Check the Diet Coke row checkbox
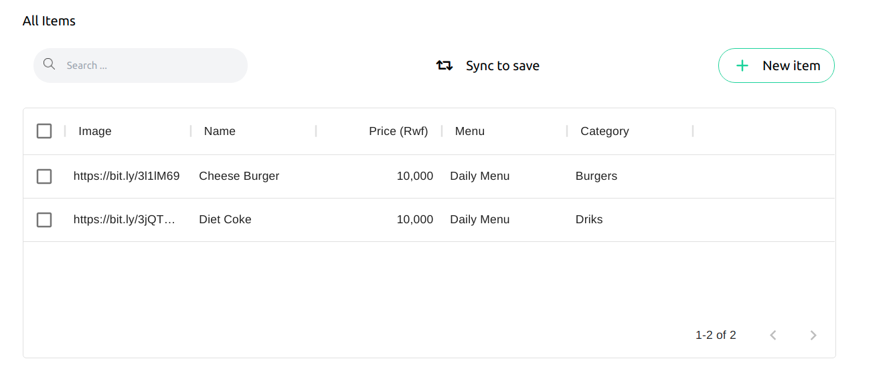 coord(44,220)
